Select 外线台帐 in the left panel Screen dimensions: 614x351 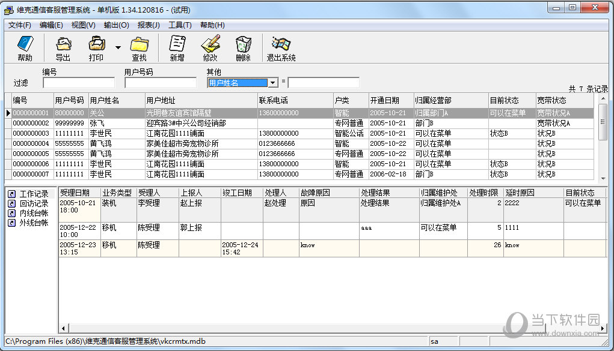pyautogui.click(x=34, y=223)
